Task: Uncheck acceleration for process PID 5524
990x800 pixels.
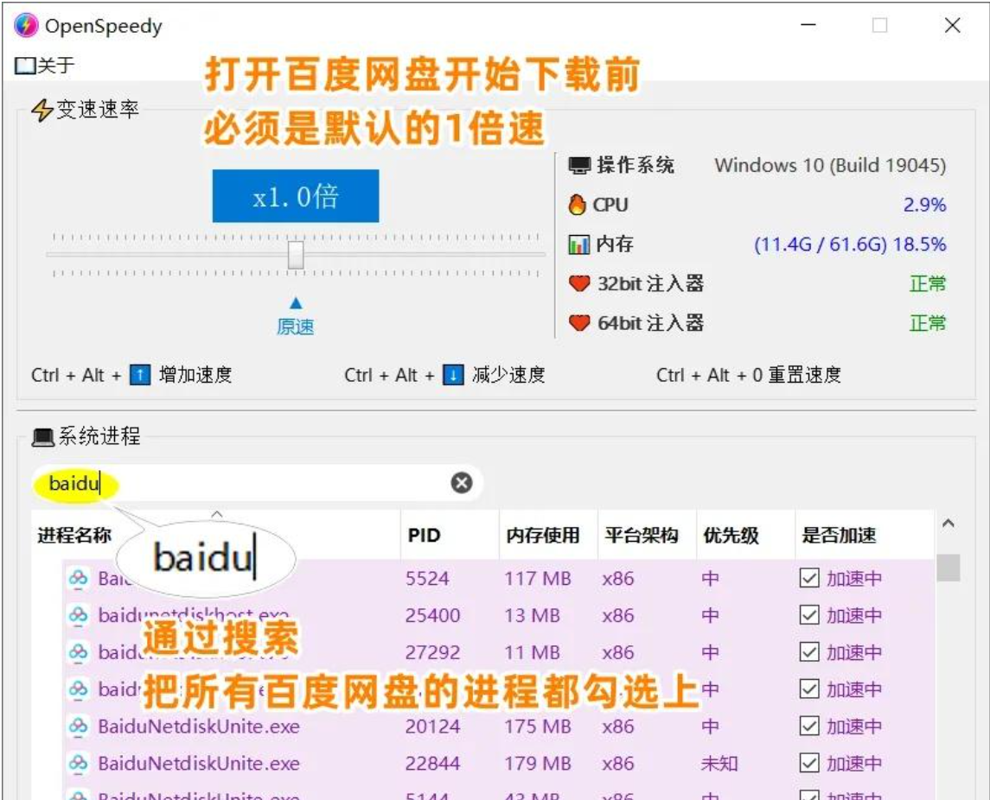Action: pos(808,578)
